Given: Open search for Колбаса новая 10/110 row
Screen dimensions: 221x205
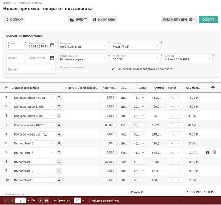Looking at the screenshot, I should click(59, 125).
